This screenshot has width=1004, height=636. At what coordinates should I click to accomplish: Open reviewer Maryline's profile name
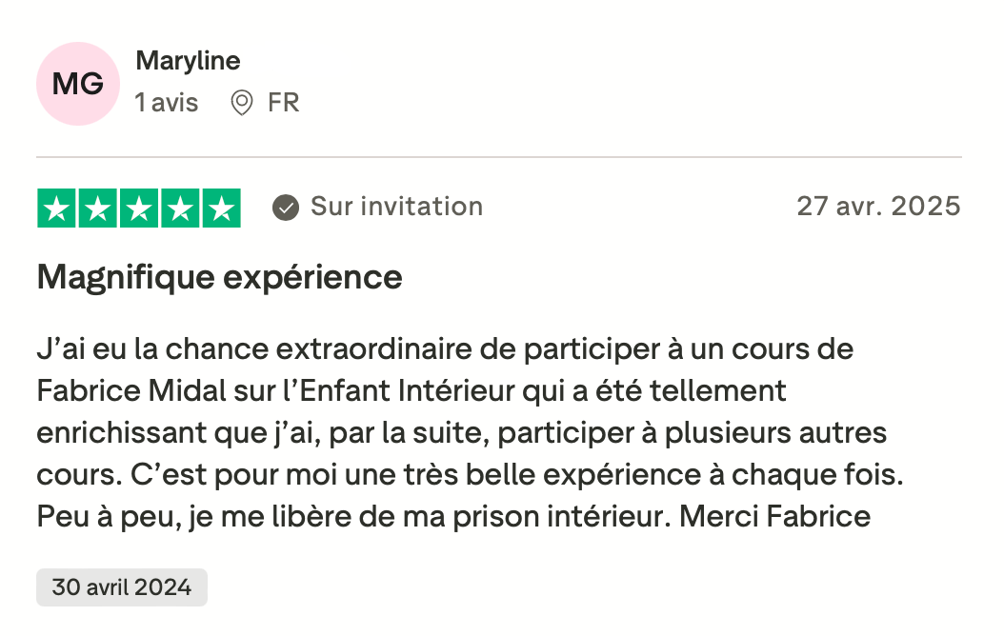click(x=188, y=61)
